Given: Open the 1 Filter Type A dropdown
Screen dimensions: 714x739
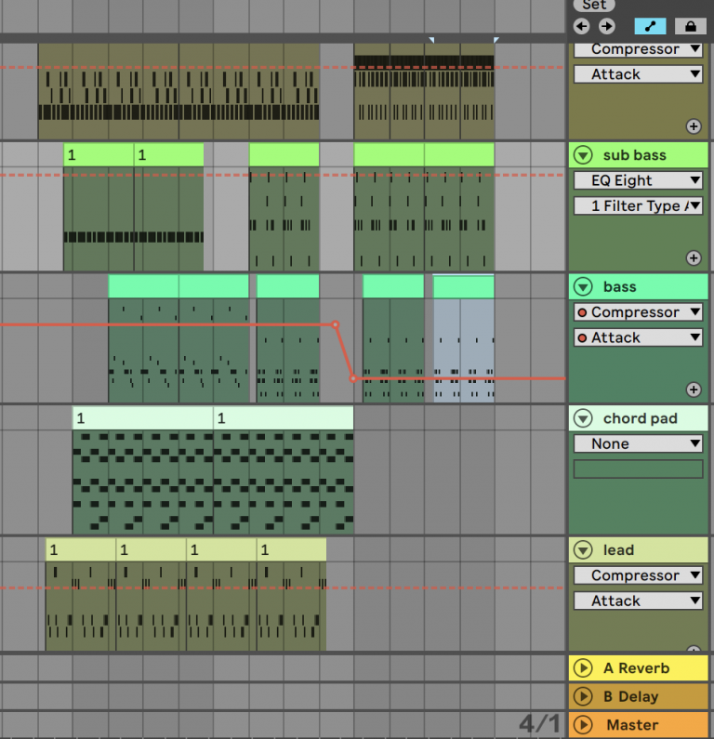Looking at the screenshot, I should click(x=638, y=205).
